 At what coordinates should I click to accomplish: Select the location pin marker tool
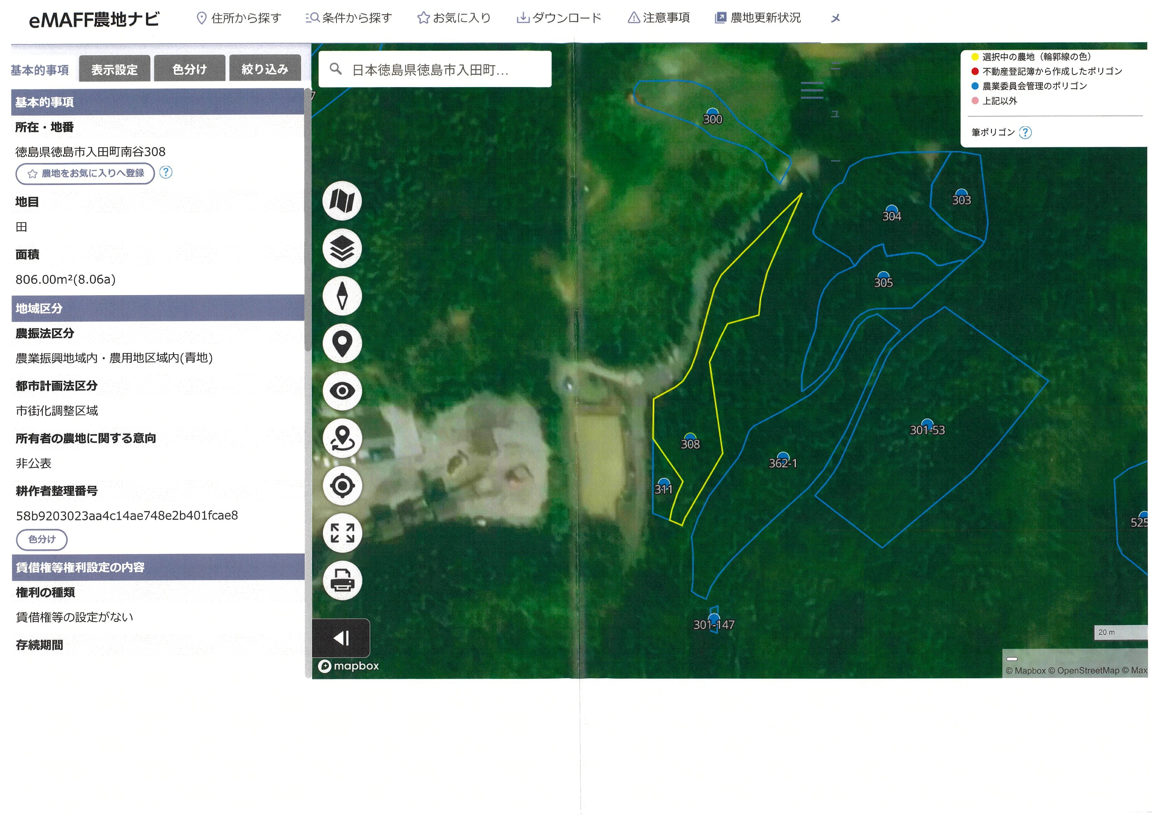click(342, 343)
